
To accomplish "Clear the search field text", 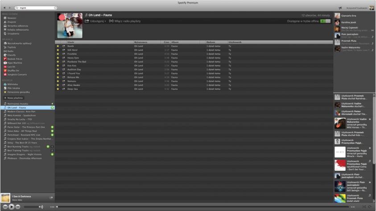I will pyautogui.click(x=55, y=8).
